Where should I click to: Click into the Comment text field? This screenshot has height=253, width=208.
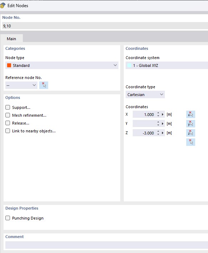107,245
